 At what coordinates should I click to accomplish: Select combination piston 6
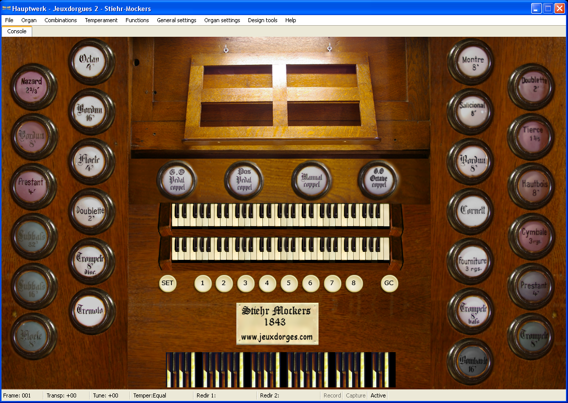[x=310, y=283]
